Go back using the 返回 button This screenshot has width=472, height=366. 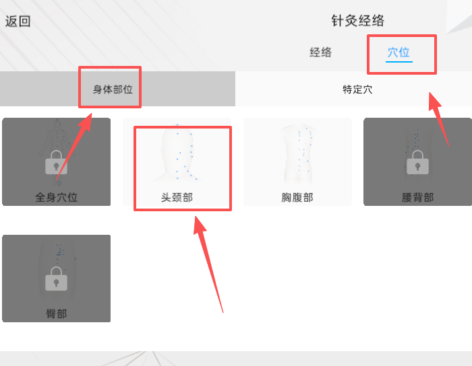pos(18,22)
